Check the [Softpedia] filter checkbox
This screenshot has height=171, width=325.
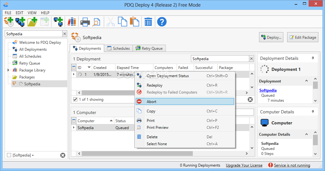click(x=9, y=155)
